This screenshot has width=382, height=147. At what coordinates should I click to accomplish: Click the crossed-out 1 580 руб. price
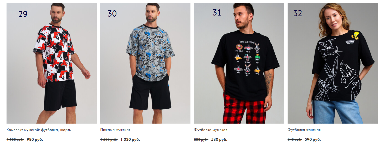point(109,140)
